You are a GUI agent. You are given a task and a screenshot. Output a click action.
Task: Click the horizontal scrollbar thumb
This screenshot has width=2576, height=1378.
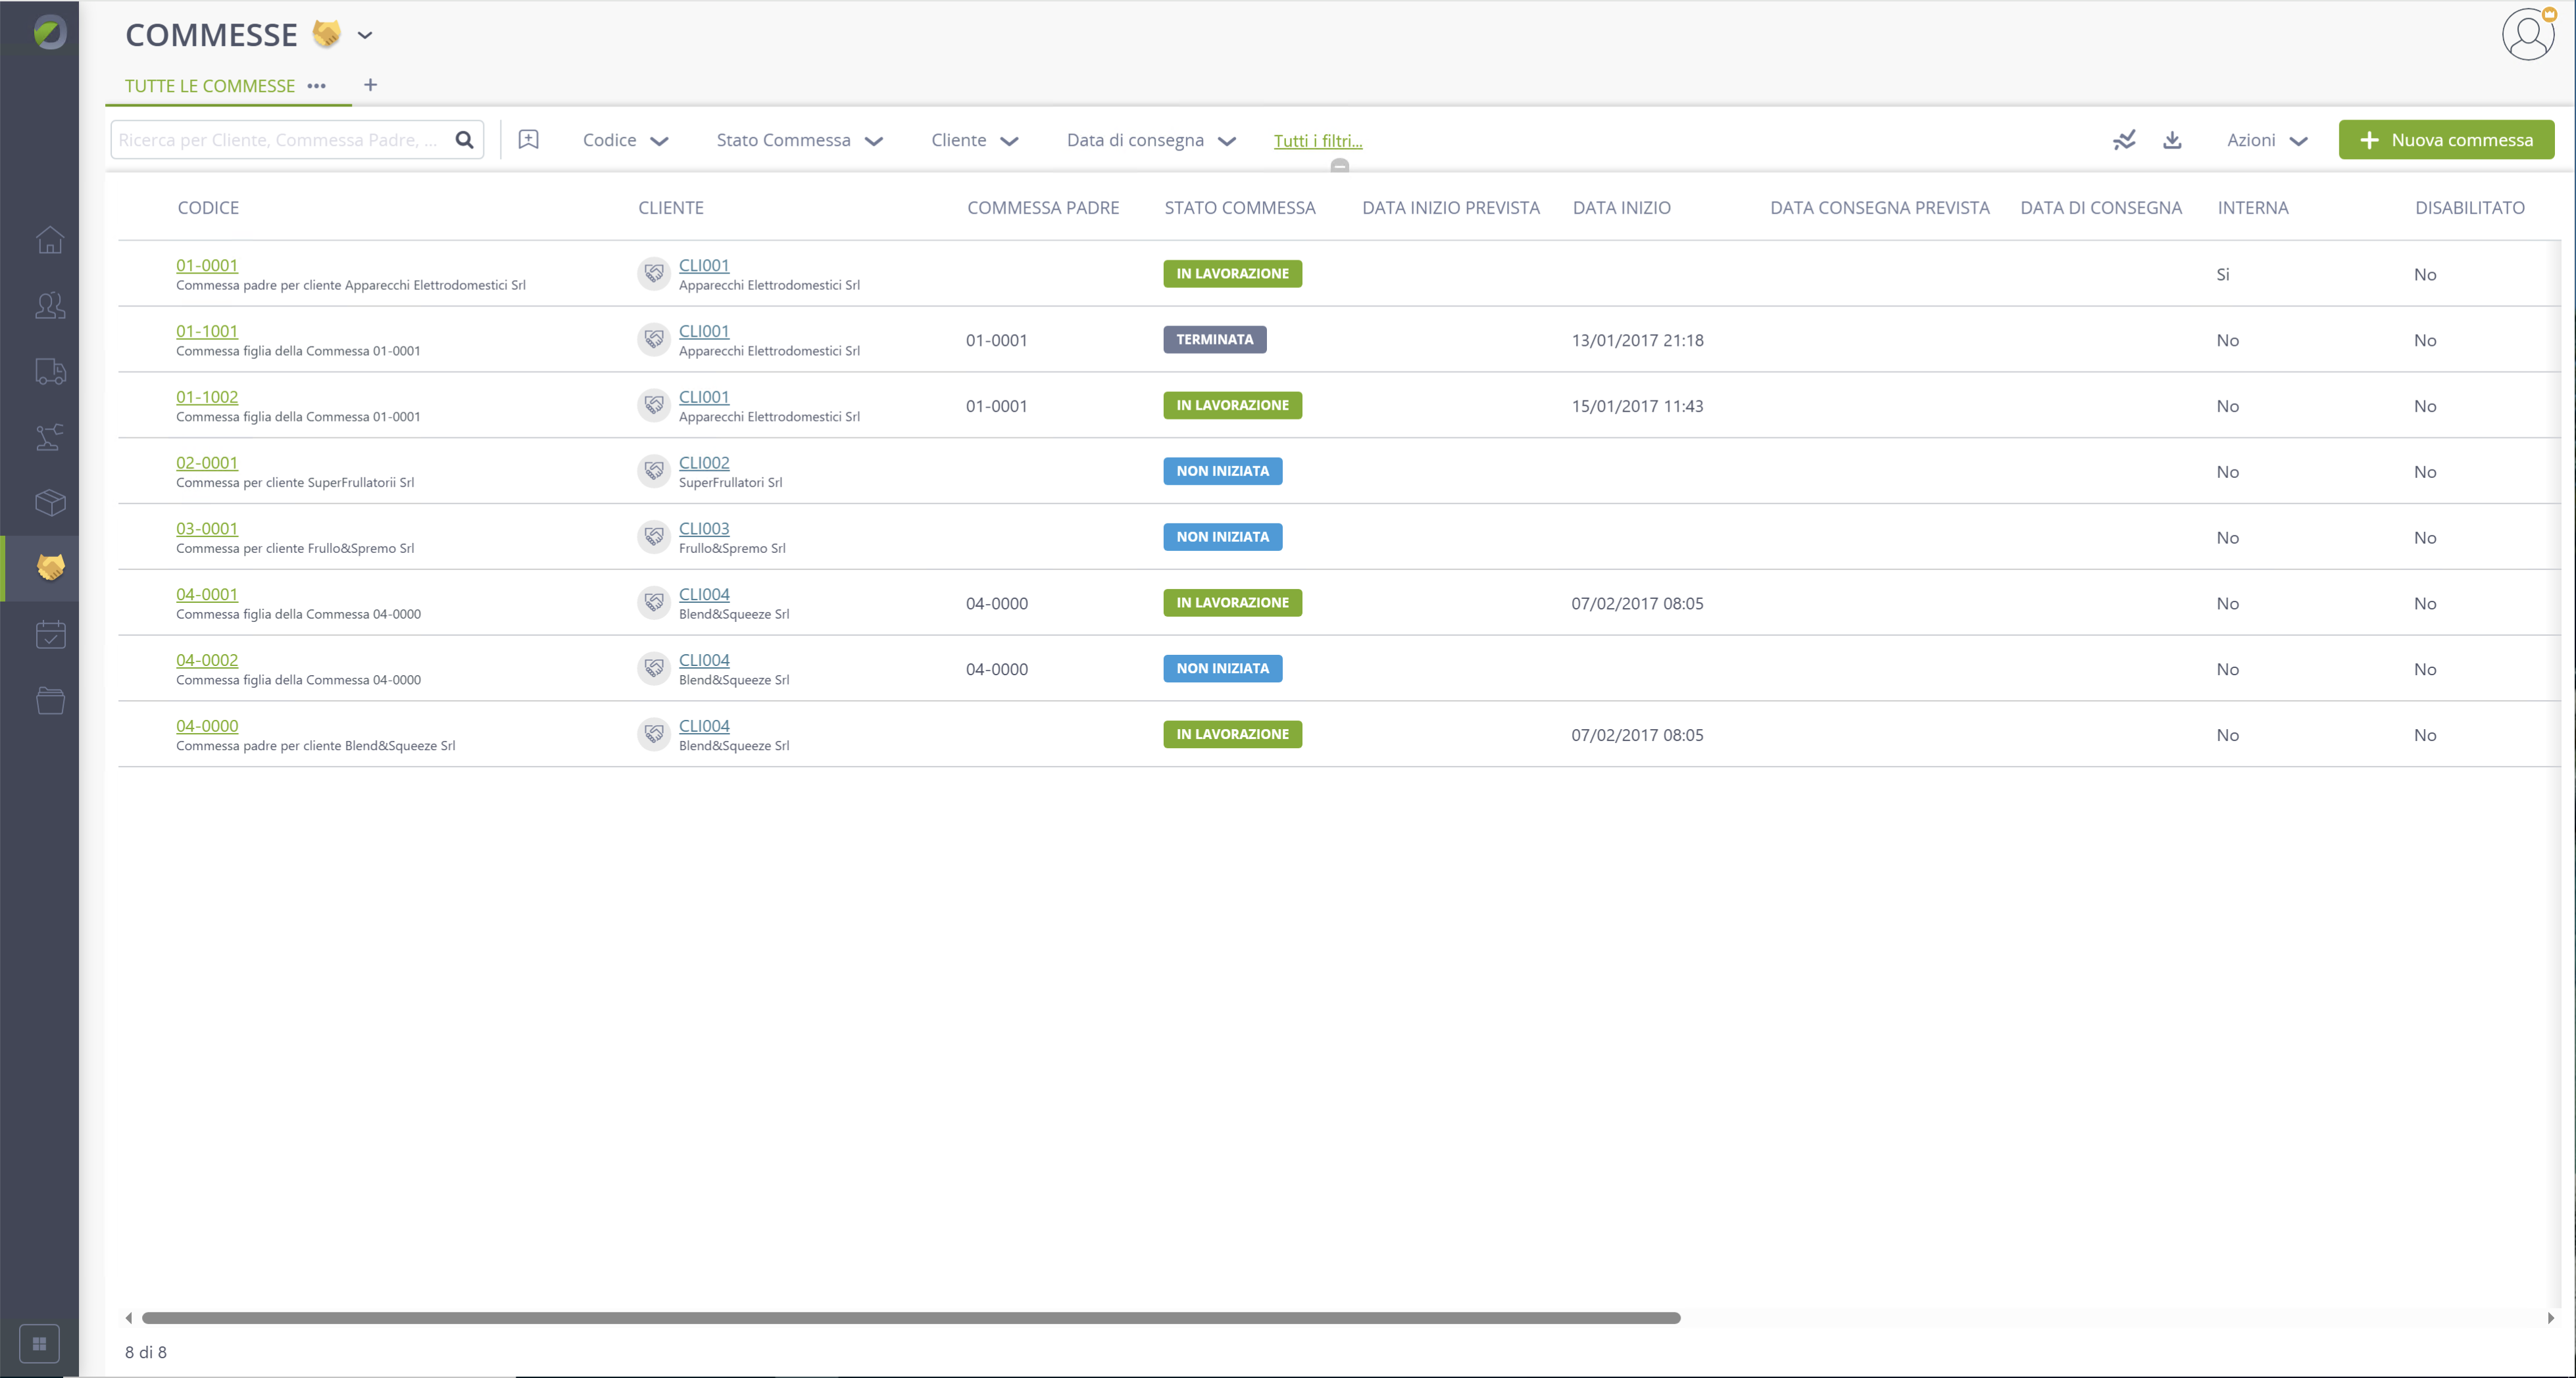(x=911, y=1317)
